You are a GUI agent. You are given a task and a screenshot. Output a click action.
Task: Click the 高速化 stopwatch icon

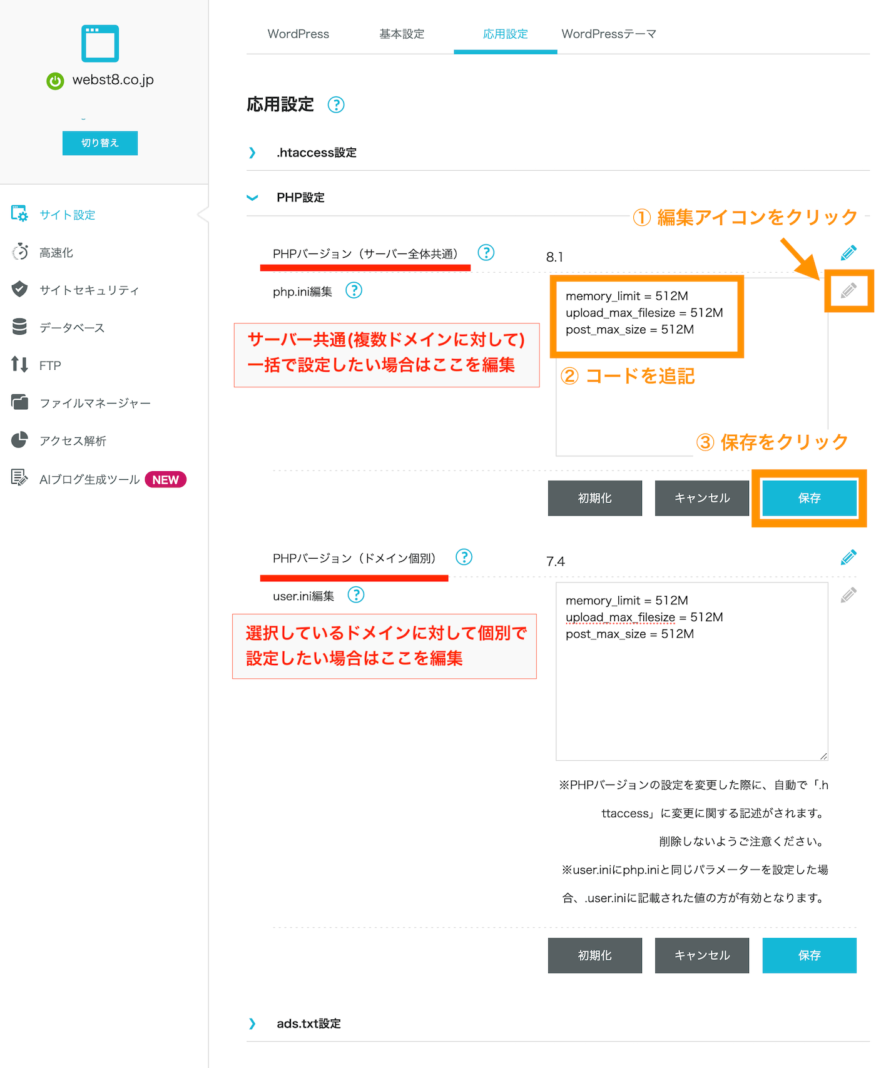coord(20,252)
